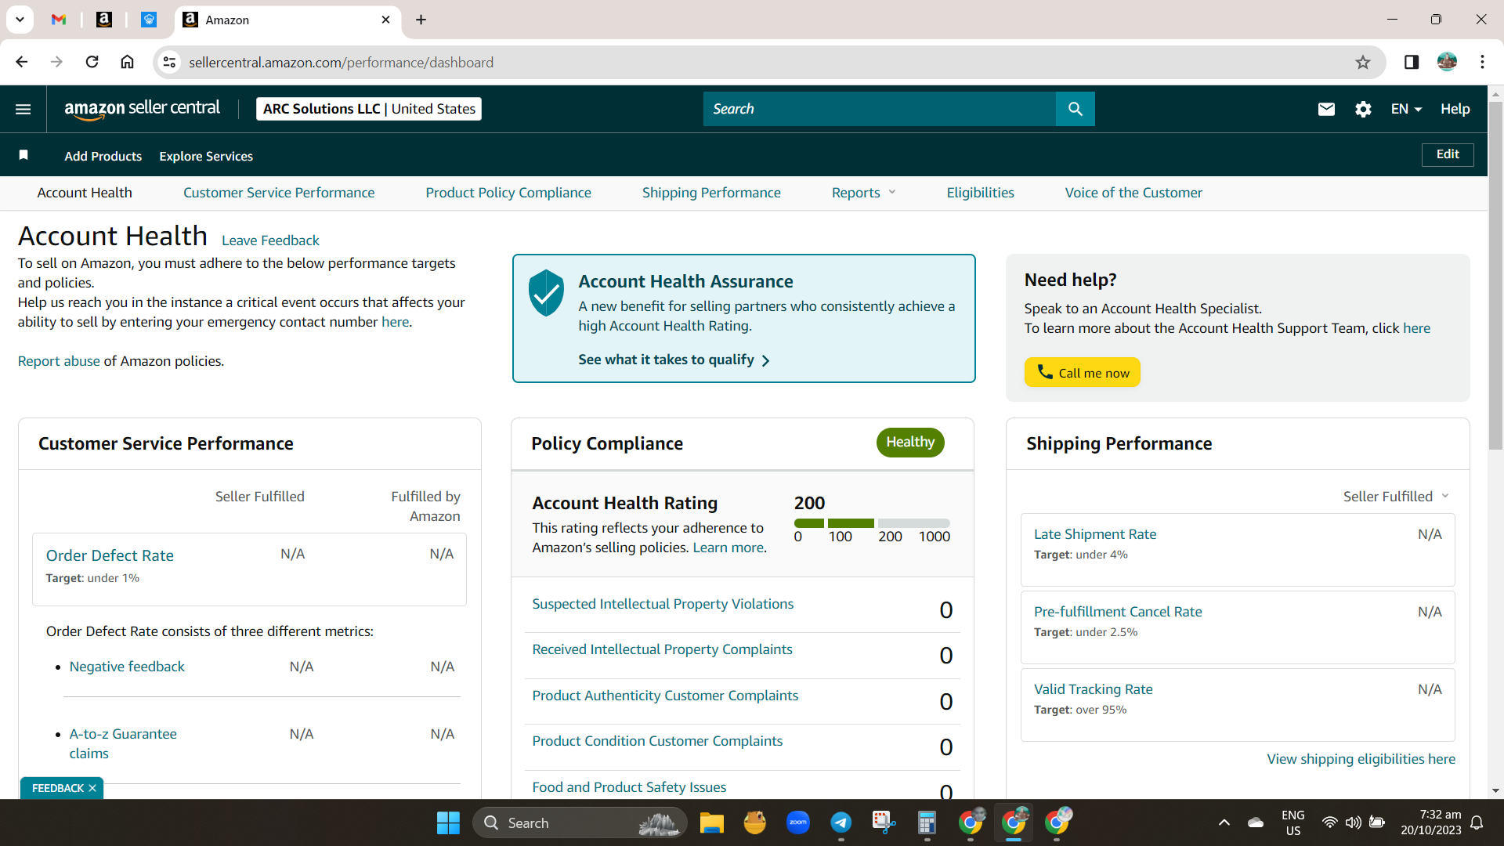Click the Healthy status badge

[x=910, y=442]
